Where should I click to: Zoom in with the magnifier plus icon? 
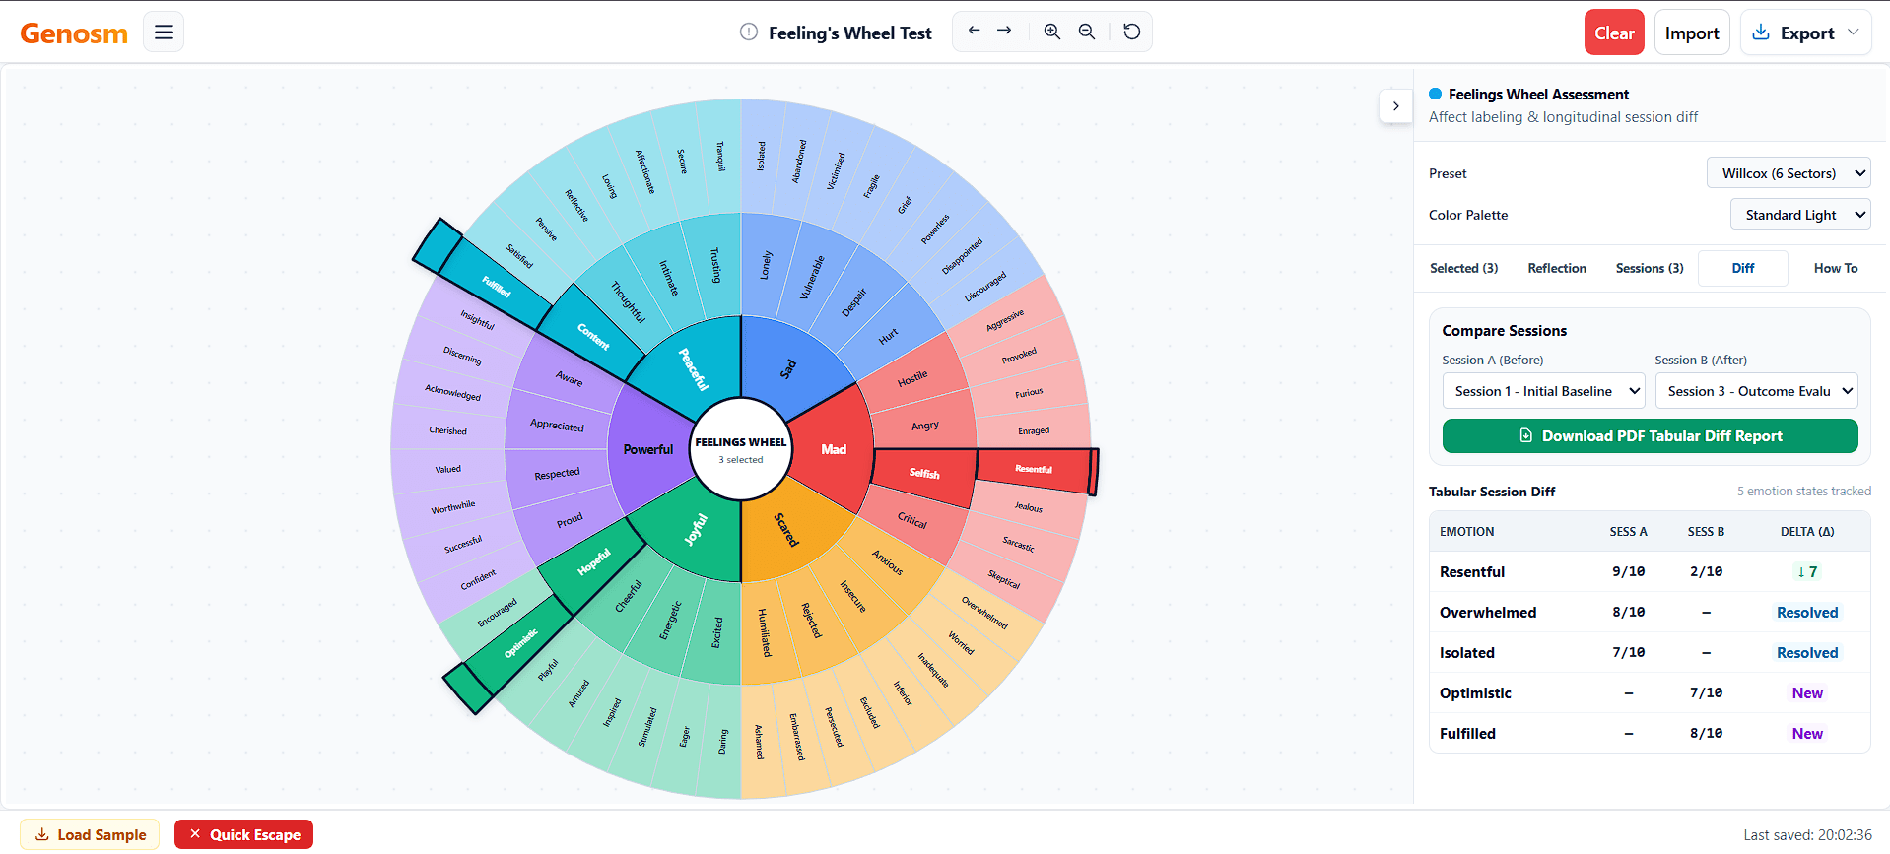pos(1052,32)
